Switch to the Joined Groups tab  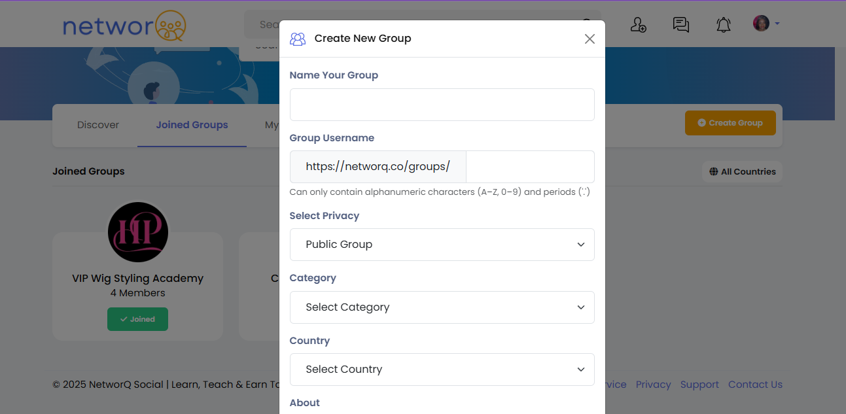click(192, 125)
